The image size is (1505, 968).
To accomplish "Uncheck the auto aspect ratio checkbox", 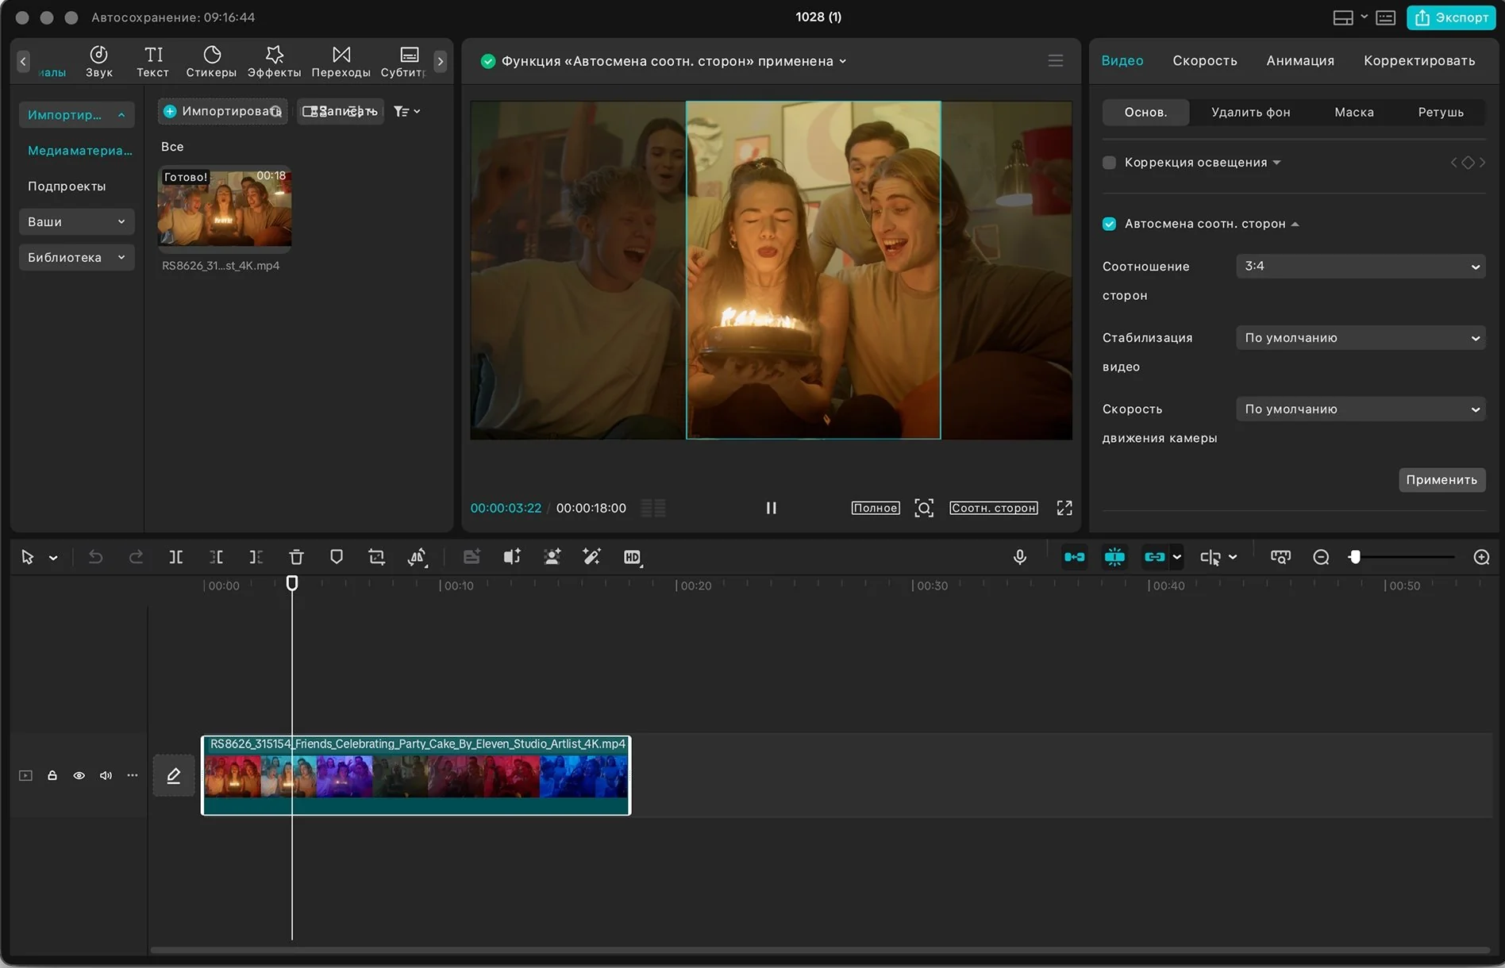I will click(1110, 224).
